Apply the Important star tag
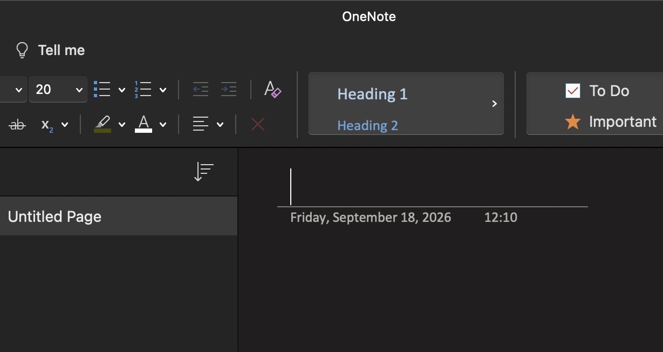Screen dimensions: 663x352 (572, 122)
